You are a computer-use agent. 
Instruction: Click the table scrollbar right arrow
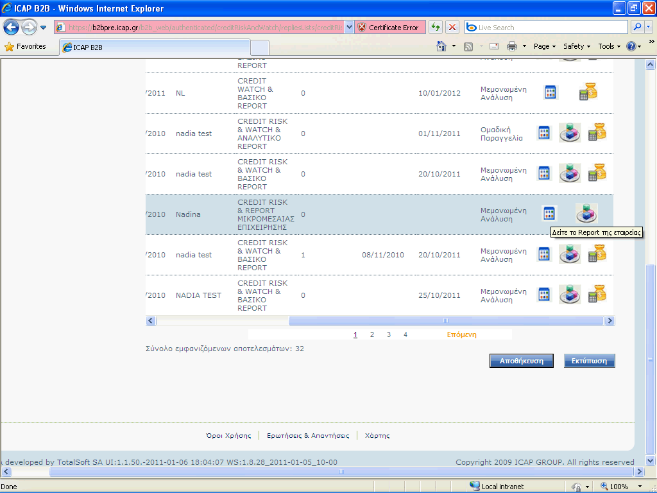610,321
